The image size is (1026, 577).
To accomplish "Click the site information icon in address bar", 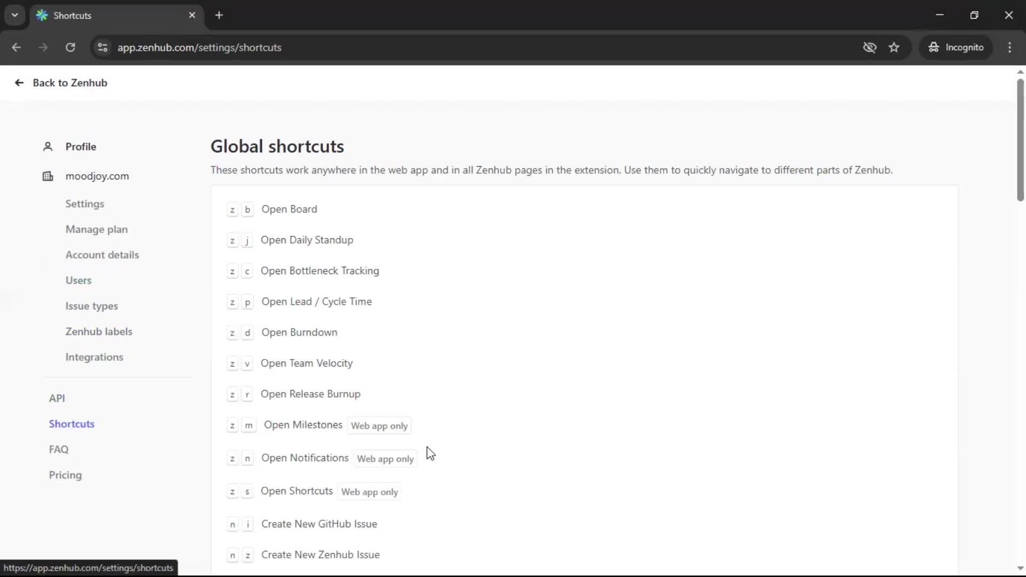I will click(102, 48).
